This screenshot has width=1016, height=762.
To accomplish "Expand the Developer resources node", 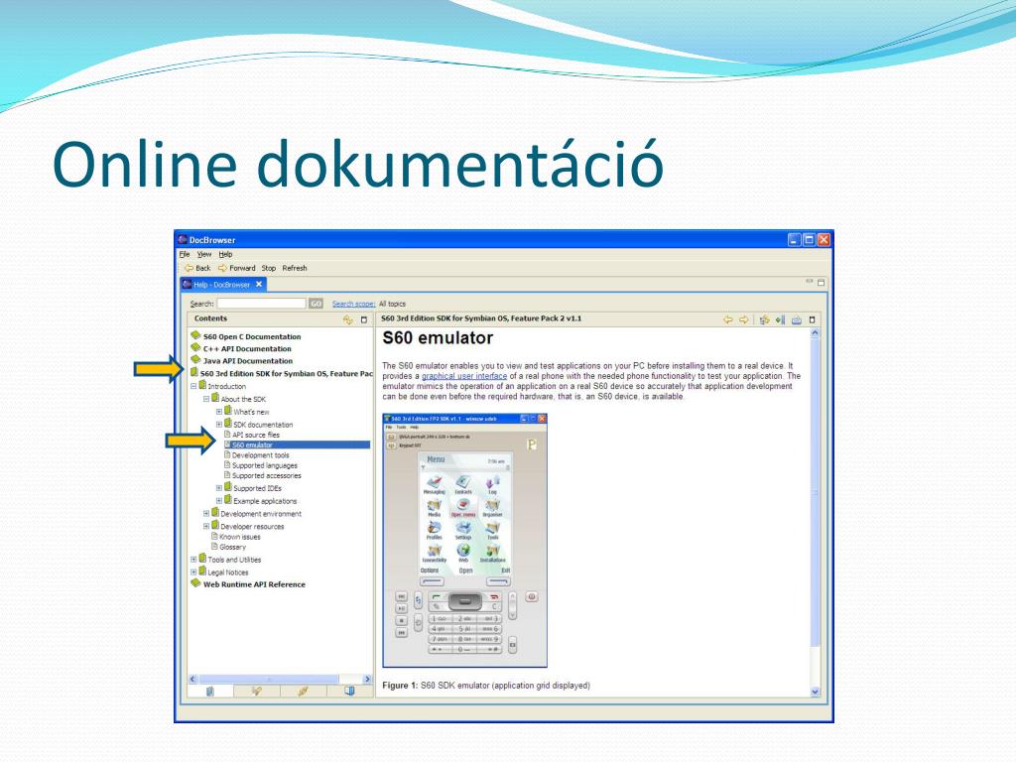I will pos(206,527).
